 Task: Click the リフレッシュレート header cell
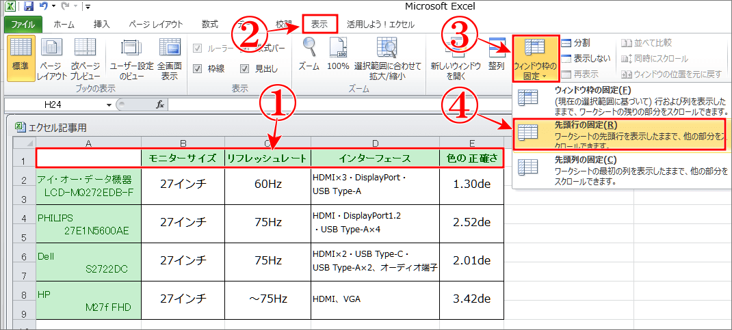pos(267,159)
